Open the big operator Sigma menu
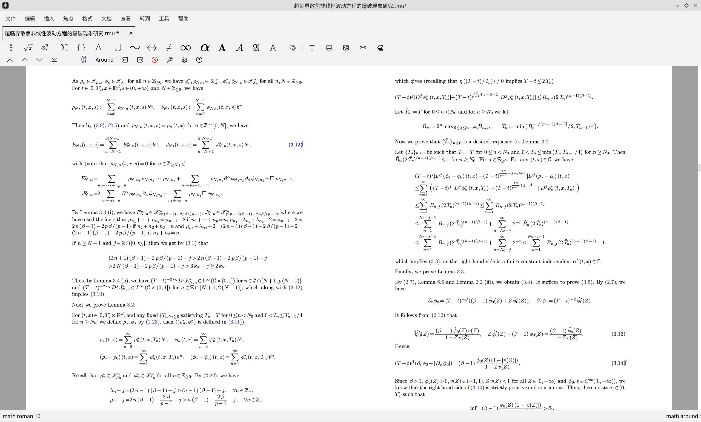This screenshot has width=701, height=422. [x=64, y=48]
